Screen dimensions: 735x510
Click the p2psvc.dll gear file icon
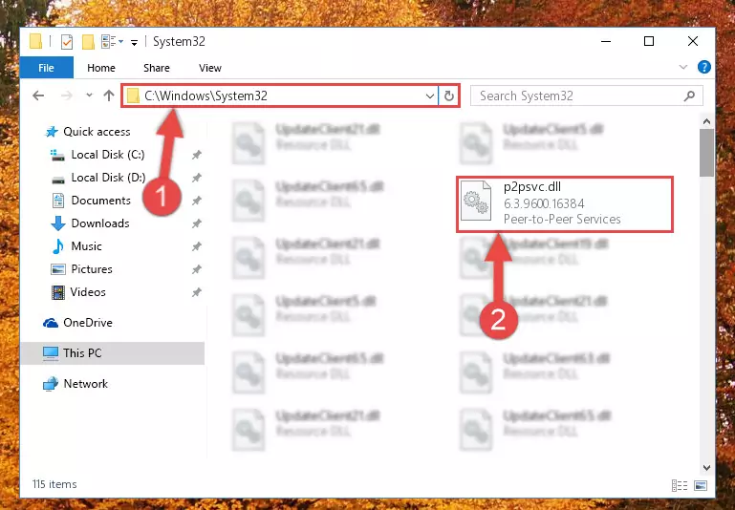tap(476, 201)
